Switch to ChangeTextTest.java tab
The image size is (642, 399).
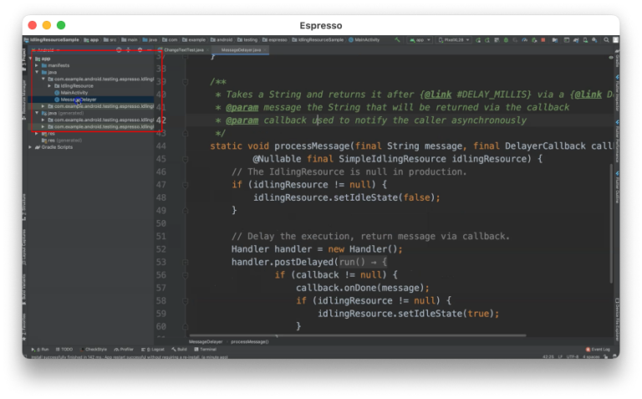click(184, 50)
